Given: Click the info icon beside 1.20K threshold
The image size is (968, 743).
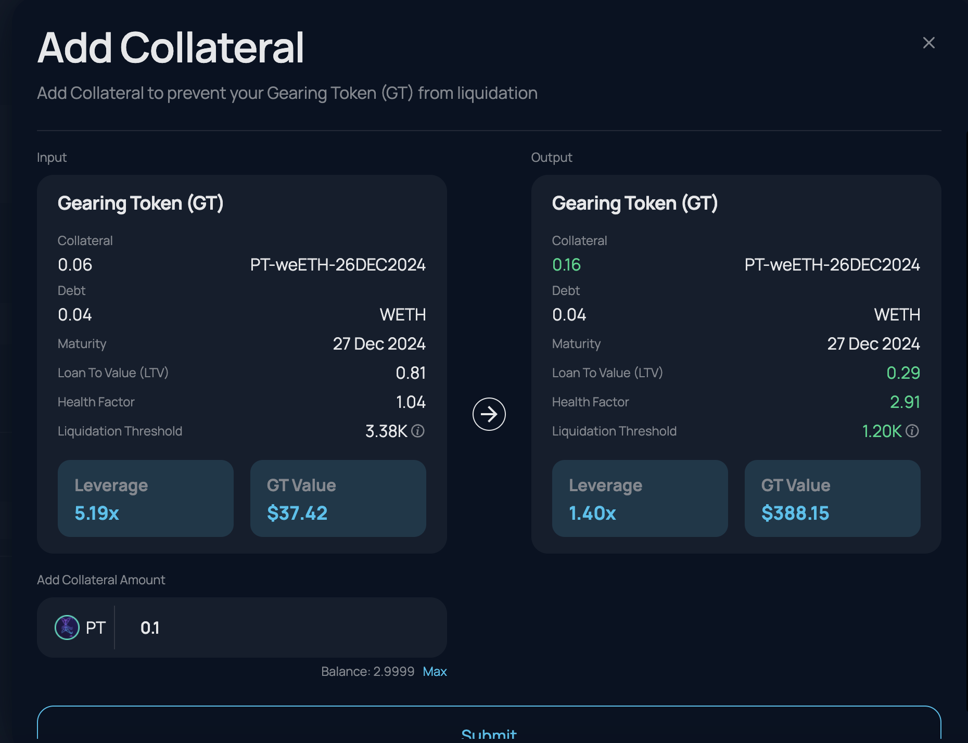Looking at the screenshot, I should point(912,431).
